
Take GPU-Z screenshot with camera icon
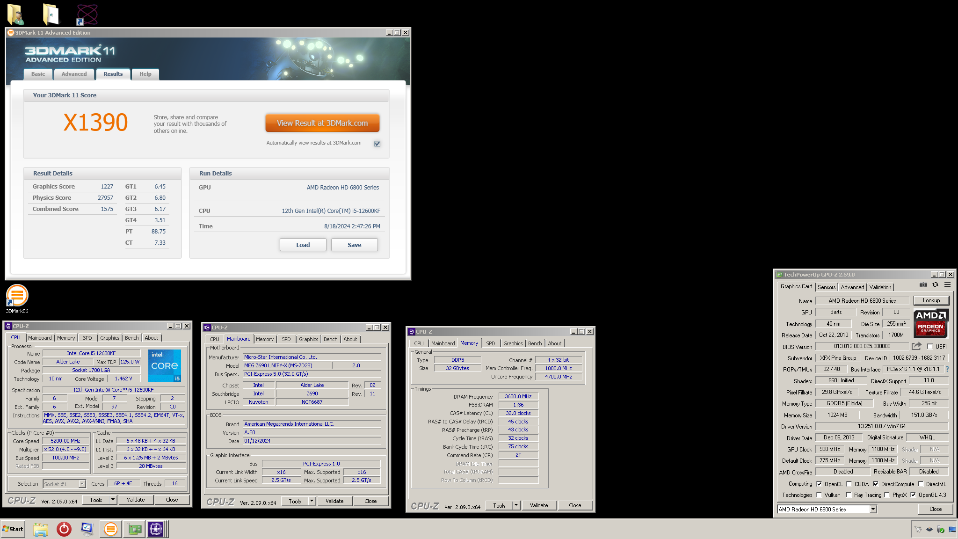tap(923, 285)
